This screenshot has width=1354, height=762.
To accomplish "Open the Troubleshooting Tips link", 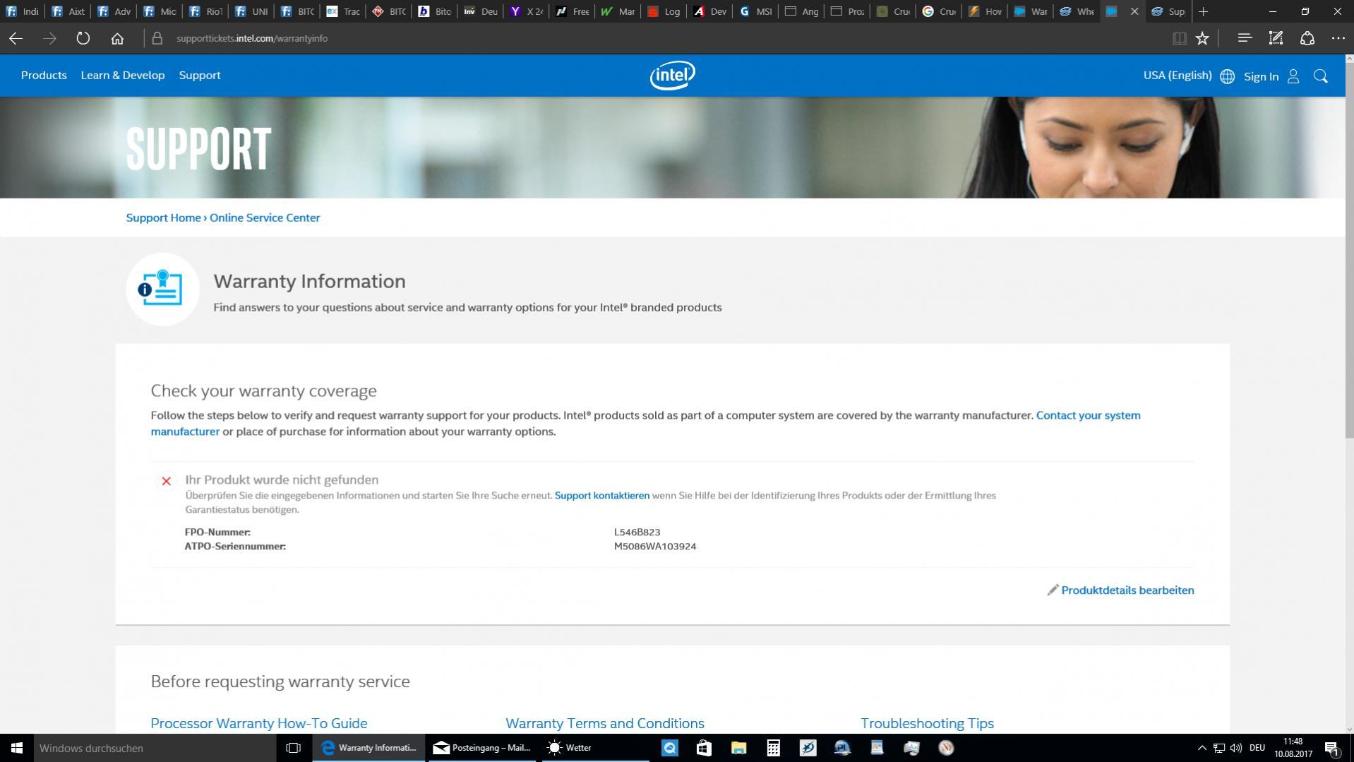I will coord(927,723).
